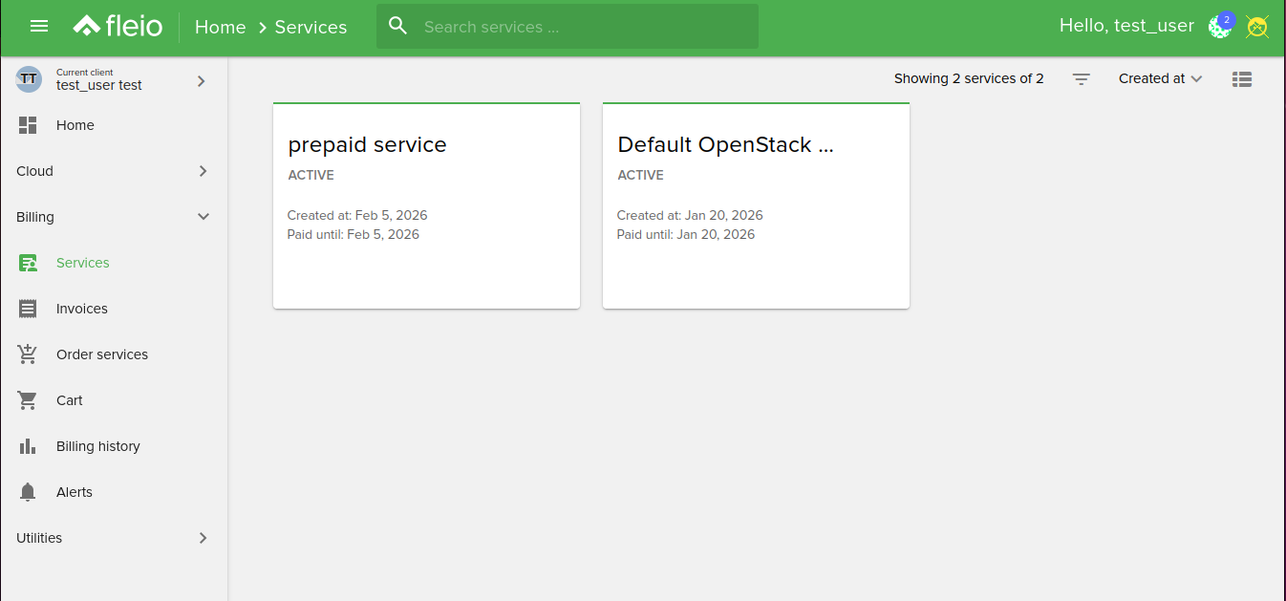Click the Alerts bell icon

(x=28, y=492)
